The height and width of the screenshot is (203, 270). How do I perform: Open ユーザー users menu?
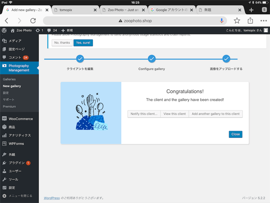[19, 171]
